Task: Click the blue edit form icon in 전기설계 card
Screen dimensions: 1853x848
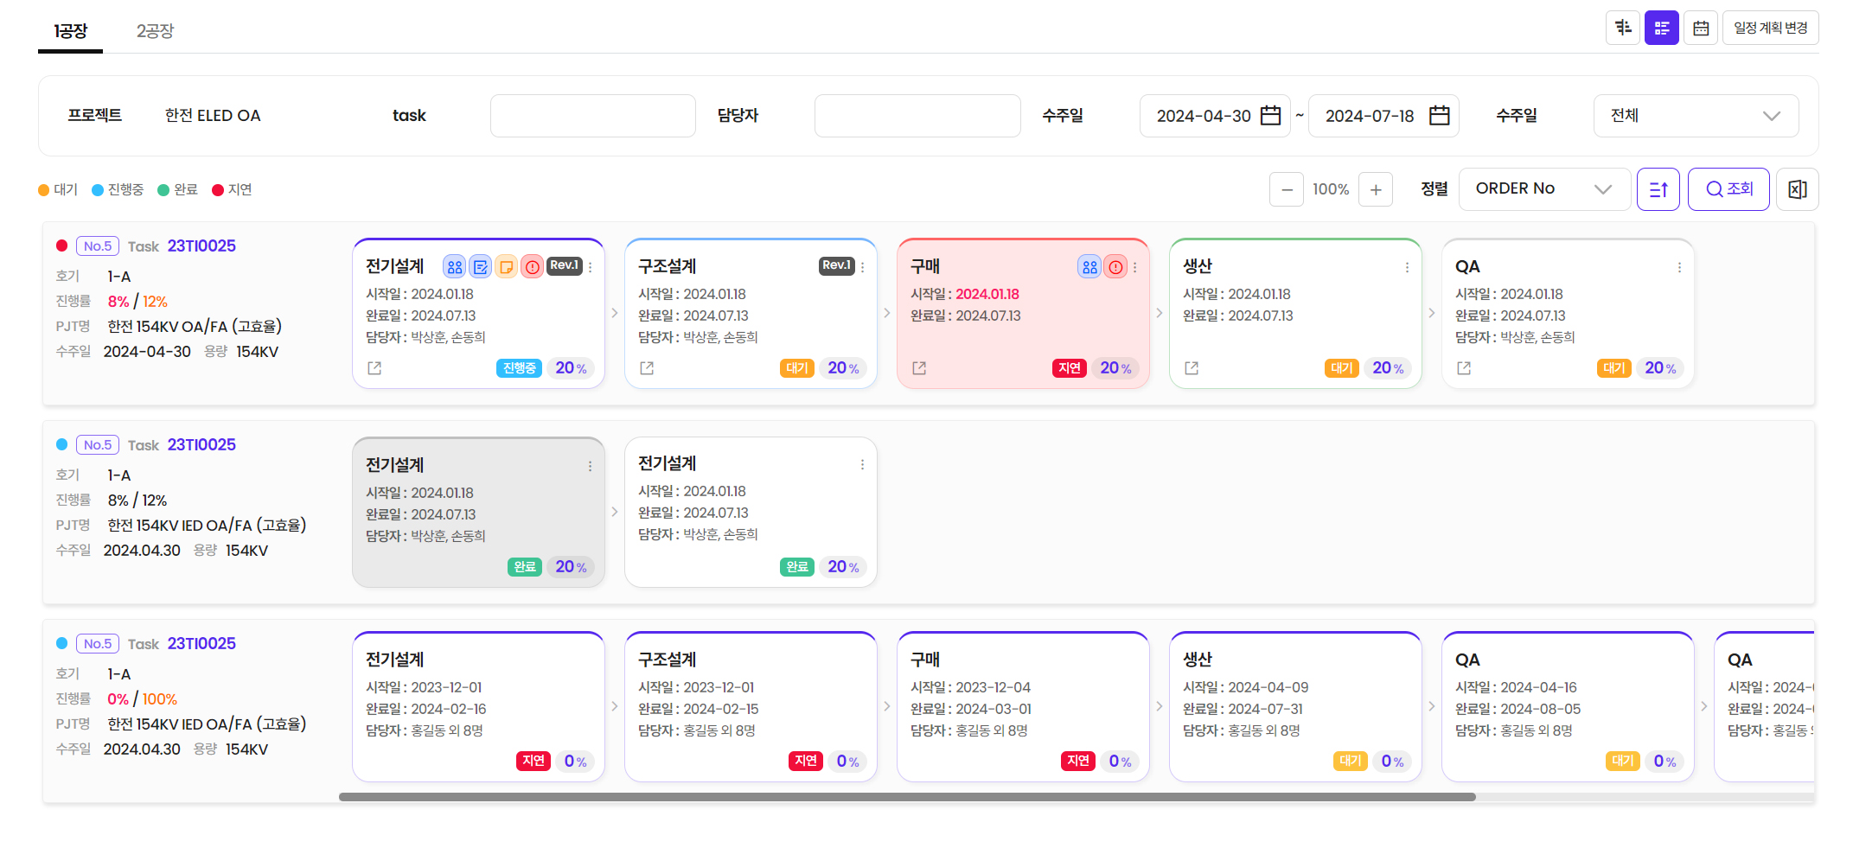Action: 481,267
